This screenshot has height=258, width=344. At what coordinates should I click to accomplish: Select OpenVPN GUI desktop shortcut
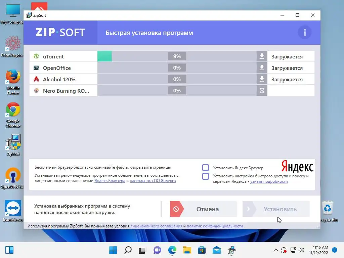click(x=12, y=178)
